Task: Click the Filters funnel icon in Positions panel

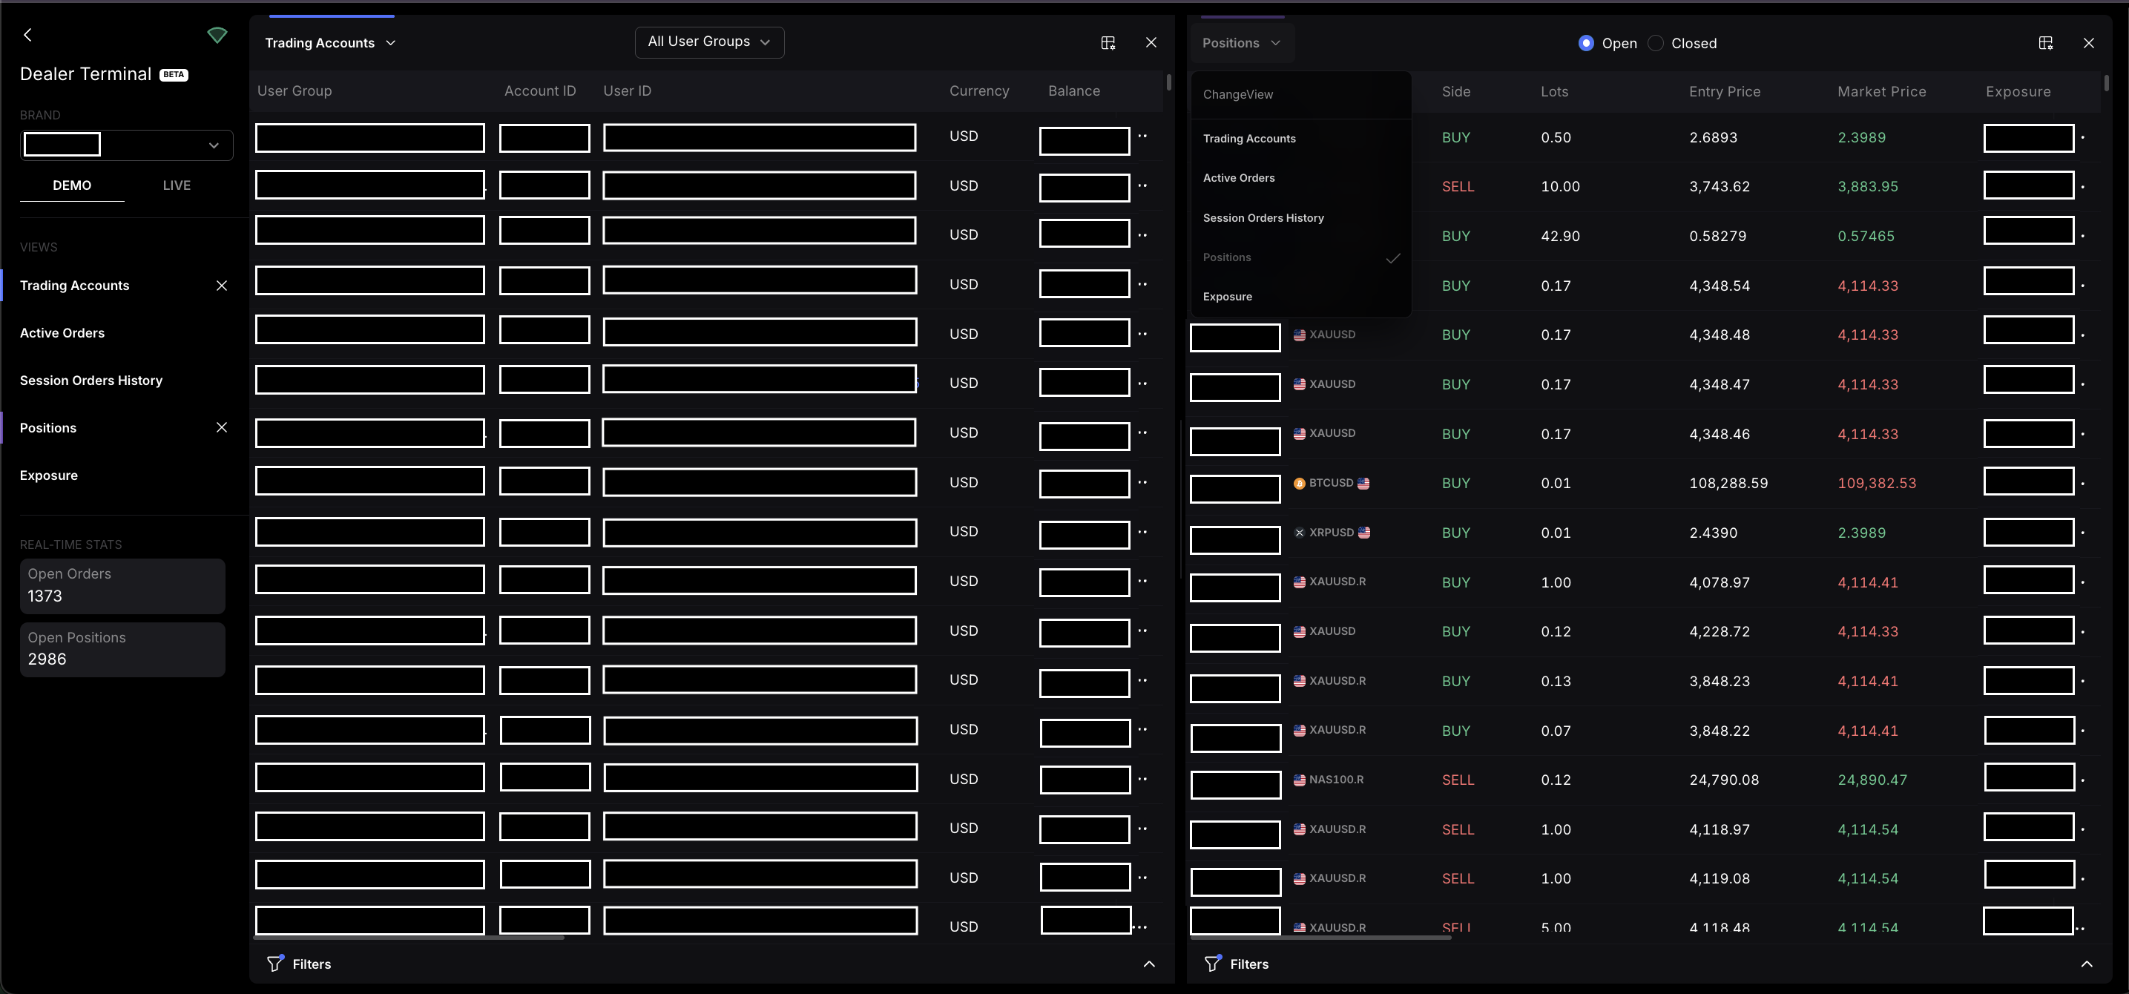Action: [1212, 964]
